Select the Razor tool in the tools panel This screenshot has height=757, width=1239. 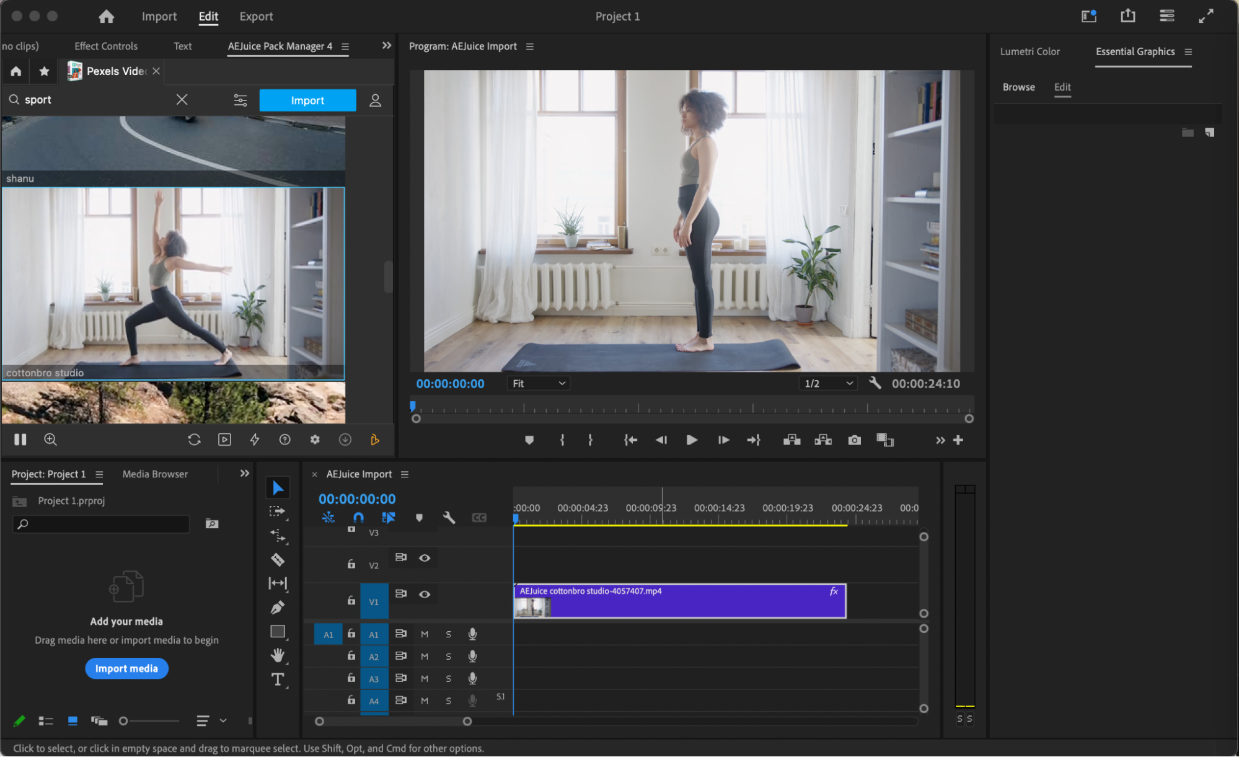point(278,560)
